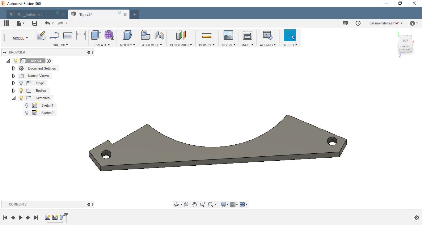Open the Display Settings dropdown
Image resolution: width=422 pixels, height=225 pixels.
tap(225, 205)
